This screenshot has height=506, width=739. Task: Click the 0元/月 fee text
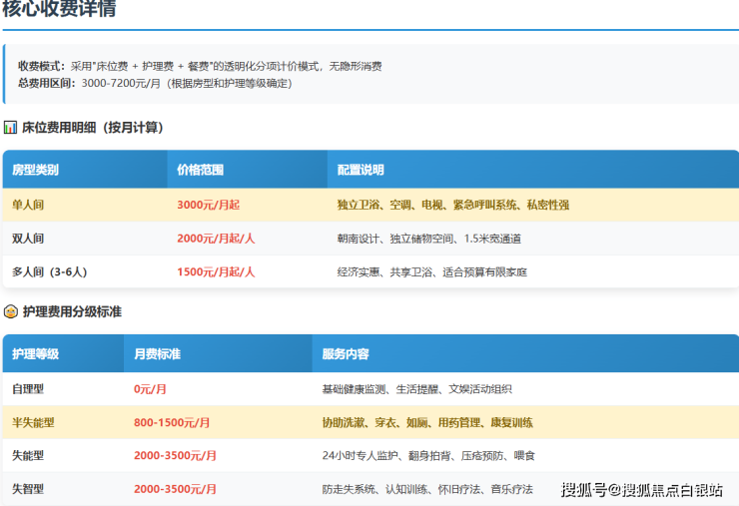point(150,388)
